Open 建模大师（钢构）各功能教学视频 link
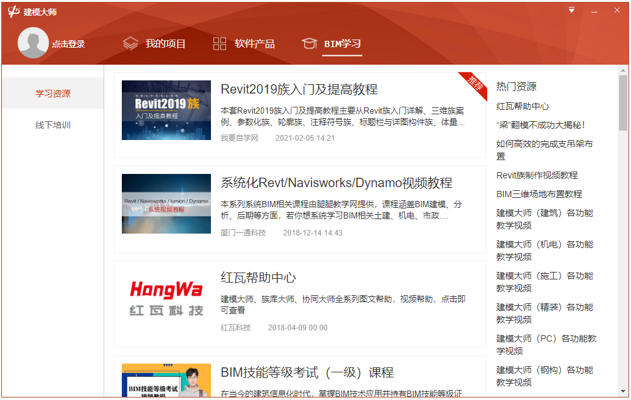The image size is (631, 400). tap(544, 376)
